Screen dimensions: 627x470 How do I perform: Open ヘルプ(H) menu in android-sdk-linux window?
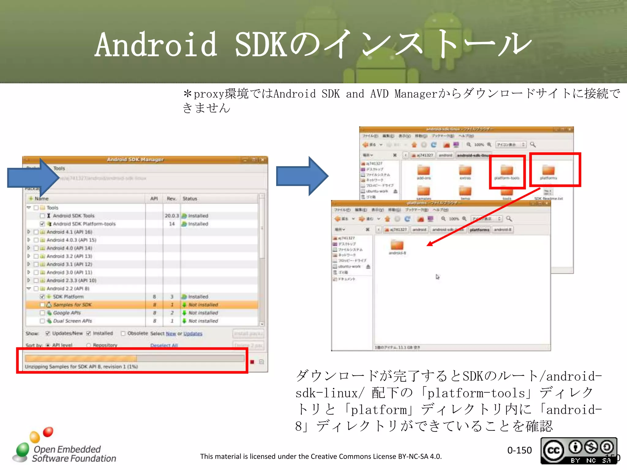point(466,136)
